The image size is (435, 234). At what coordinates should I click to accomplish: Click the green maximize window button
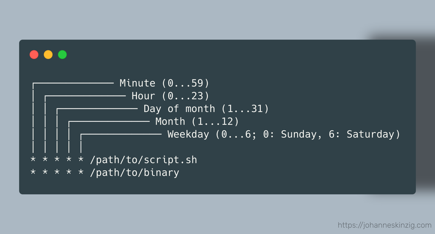pyautogui.click(x=62, y=54)
